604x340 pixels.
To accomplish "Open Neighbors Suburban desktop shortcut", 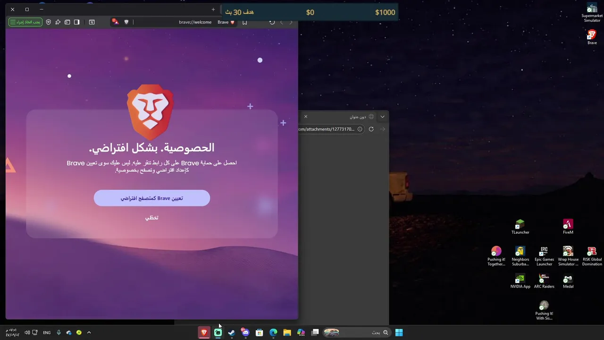I will tap(520, 256).
